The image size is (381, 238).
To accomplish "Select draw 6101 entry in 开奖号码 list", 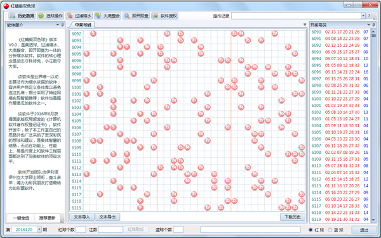I will [x=340, y=105].
